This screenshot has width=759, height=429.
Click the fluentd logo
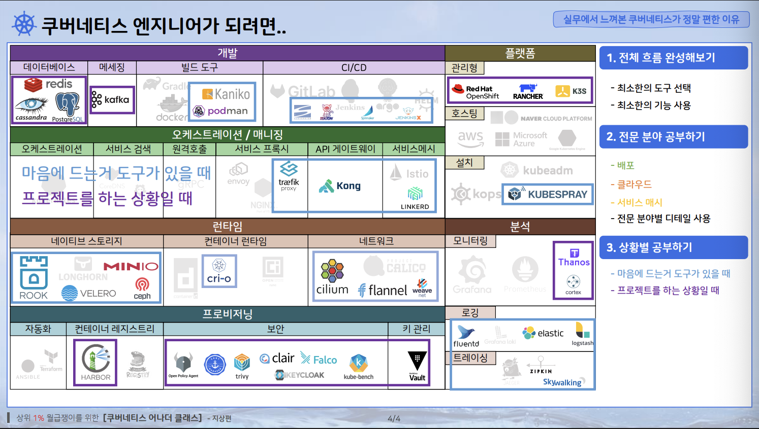[466, 336]
